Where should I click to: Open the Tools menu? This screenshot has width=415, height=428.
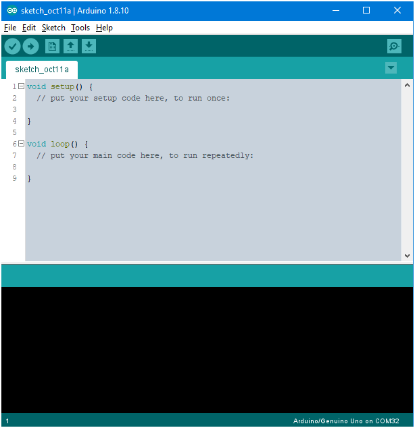80,28
